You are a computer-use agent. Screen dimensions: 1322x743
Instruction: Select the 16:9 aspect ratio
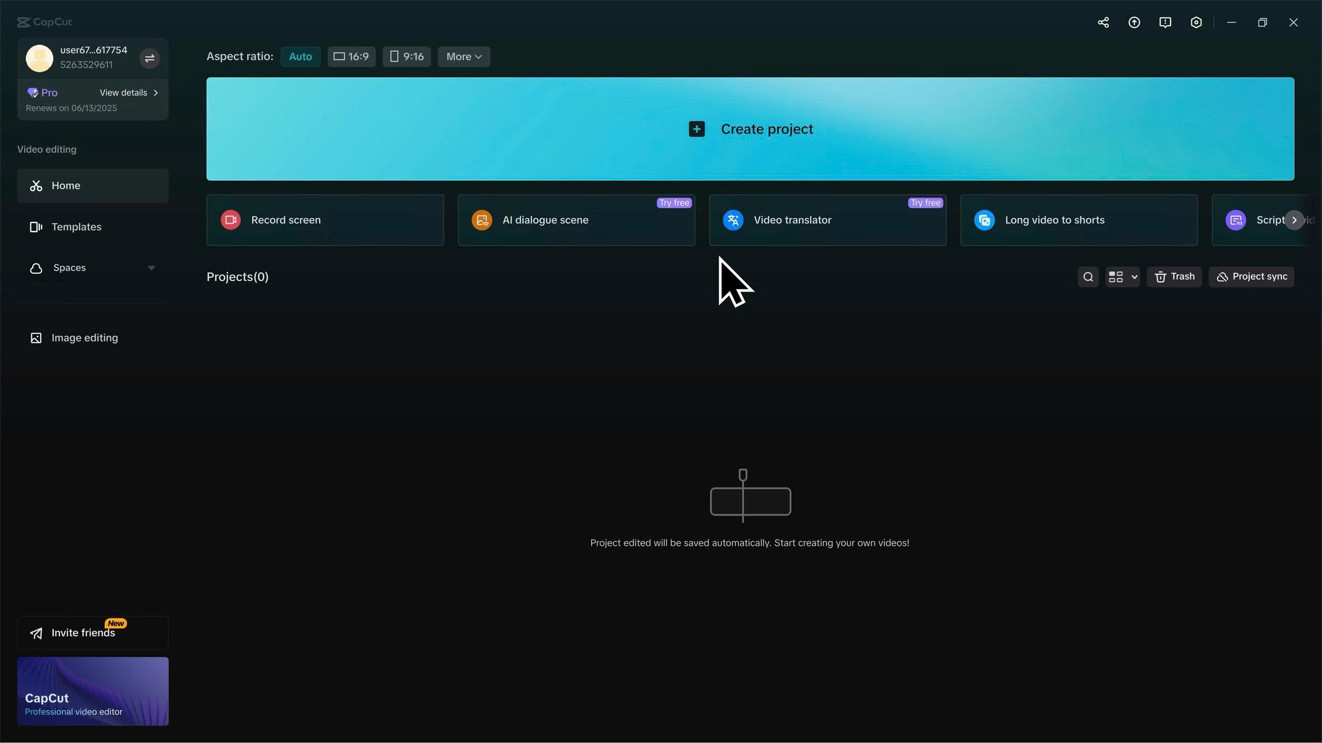click(351, 57)
